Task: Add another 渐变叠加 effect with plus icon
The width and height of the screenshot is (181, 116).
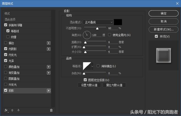Action: 49,73
